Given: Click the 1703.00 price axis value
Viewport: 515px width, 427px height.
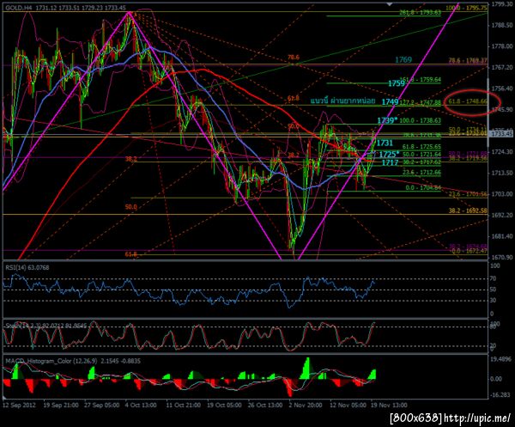Looking at the screenshot, I should pos(502,194).
